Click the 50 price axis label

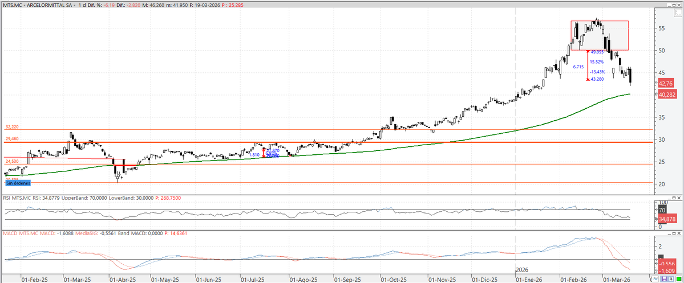pyautogui.click(x=662, y=50)
